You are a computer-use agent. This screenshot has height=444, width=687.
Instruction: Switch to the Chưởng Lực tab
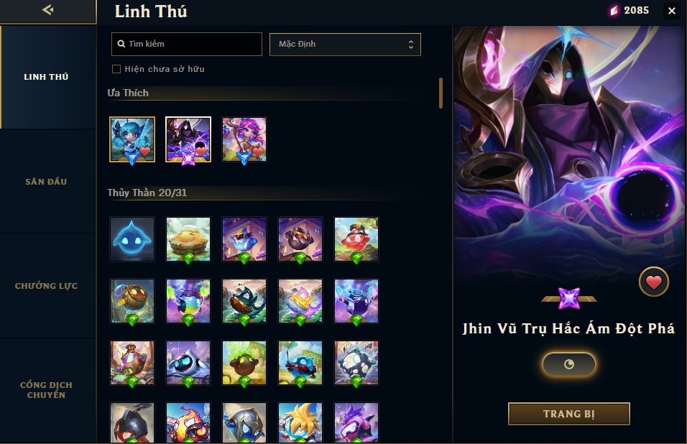point(46,286)
